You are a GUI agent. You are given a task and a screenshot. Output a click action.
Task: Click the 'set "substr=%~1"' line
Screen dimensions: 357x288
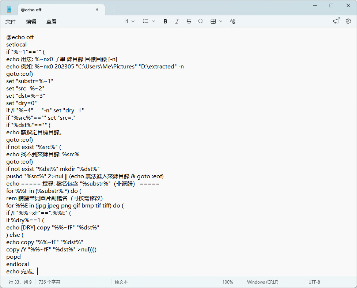click(x=30, y=81)
